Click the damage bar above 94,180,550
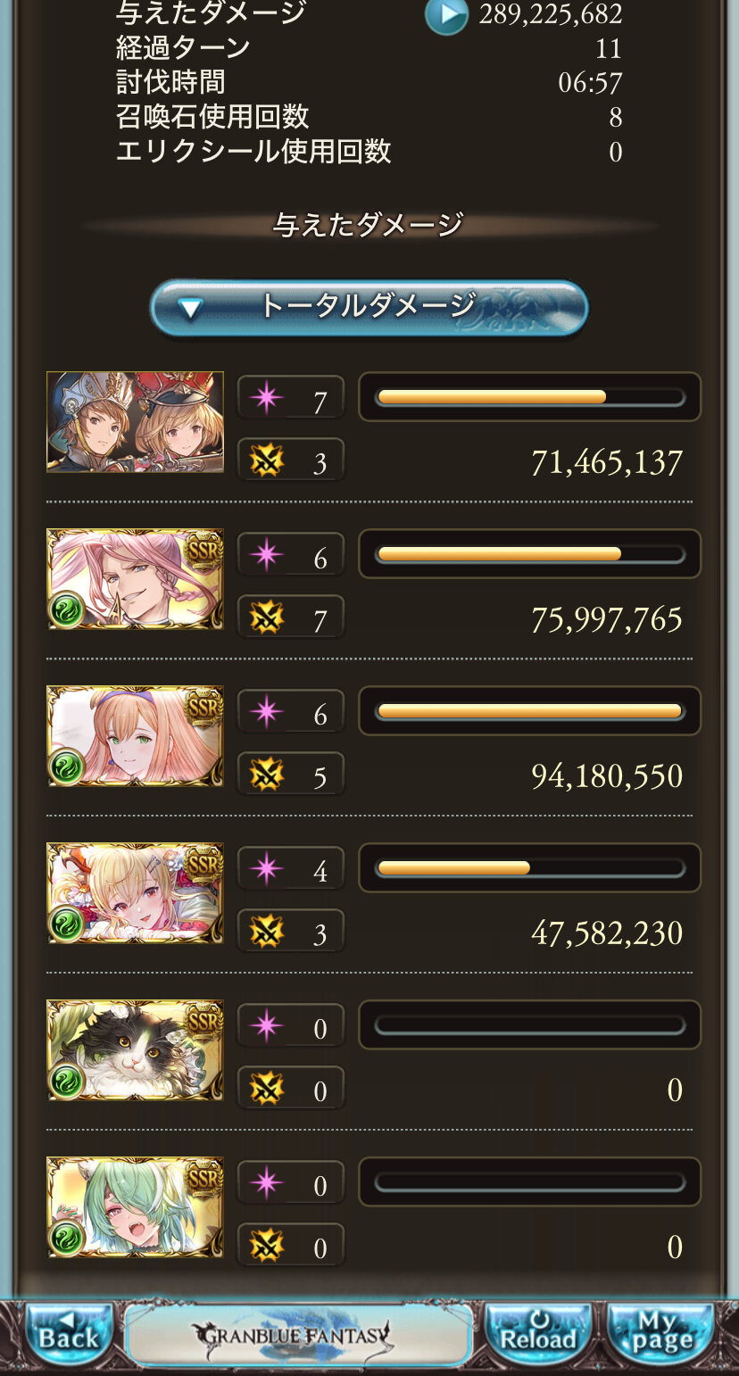739x1376 pixels. tap(530, 711)
